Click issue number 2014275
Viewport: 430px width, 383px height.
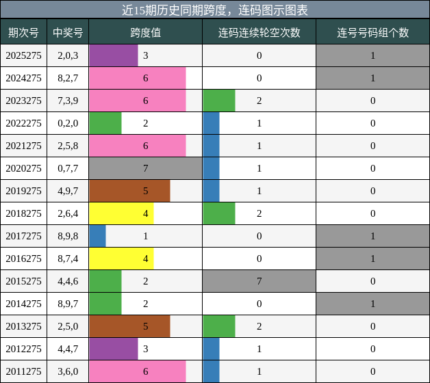click(23, 304)
